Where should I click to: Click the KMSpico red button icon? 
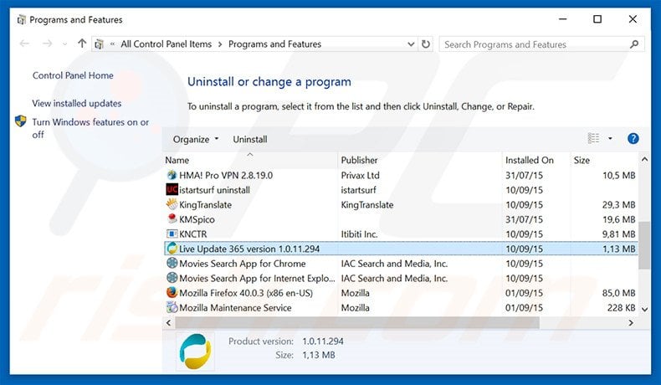click(172, 218)
